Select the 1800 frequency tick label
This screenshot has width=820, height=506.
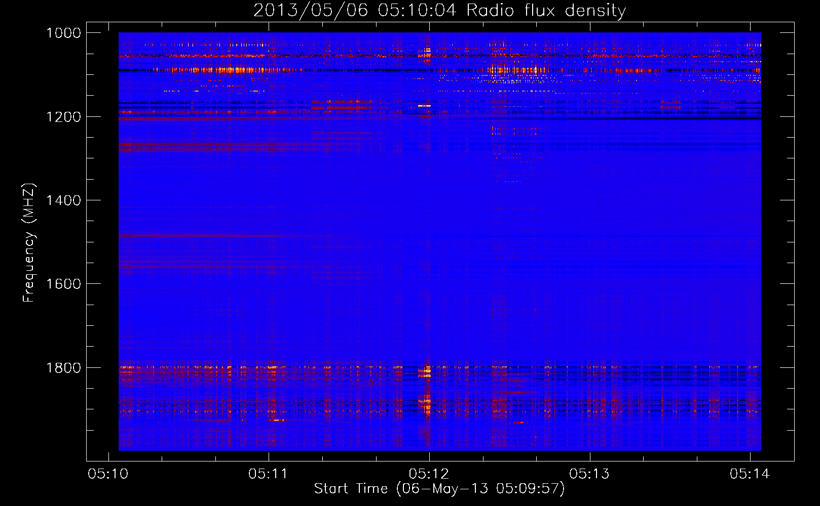pyautogui.click(x=63, y=367)
